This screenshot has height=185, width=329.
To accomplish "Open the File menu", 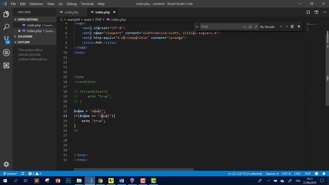I will click(13, 4).
